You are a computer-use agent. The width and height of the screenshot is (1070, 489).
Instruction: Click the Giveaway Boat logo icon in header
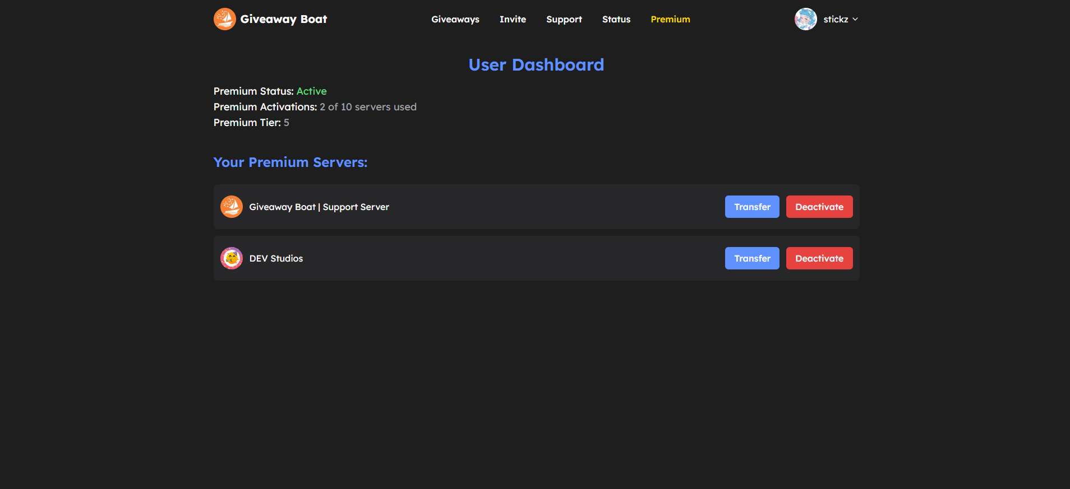(224, 19)
